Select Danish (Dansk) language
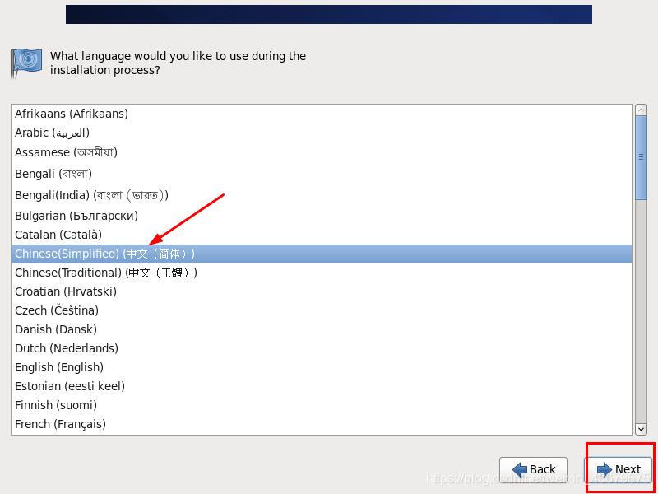The width and height of the screenshot is (658, 494). pyautogui.click(x=321, y=329)
